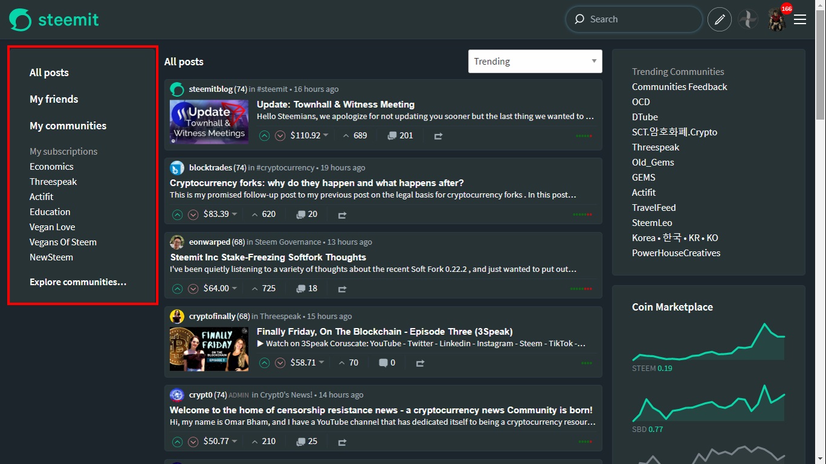This screenshot has width=826, height=464.
Task: Downvote the Townhall & Witness Meeting post
Action: point(280,136)
